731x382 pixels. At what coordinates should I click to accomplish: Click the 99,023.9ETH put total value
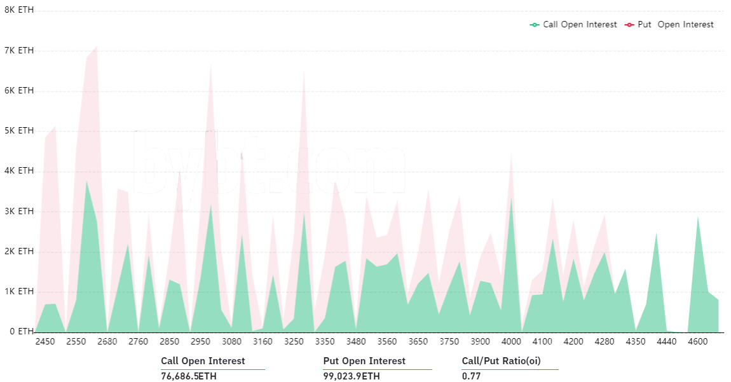(x=352, y=376)
